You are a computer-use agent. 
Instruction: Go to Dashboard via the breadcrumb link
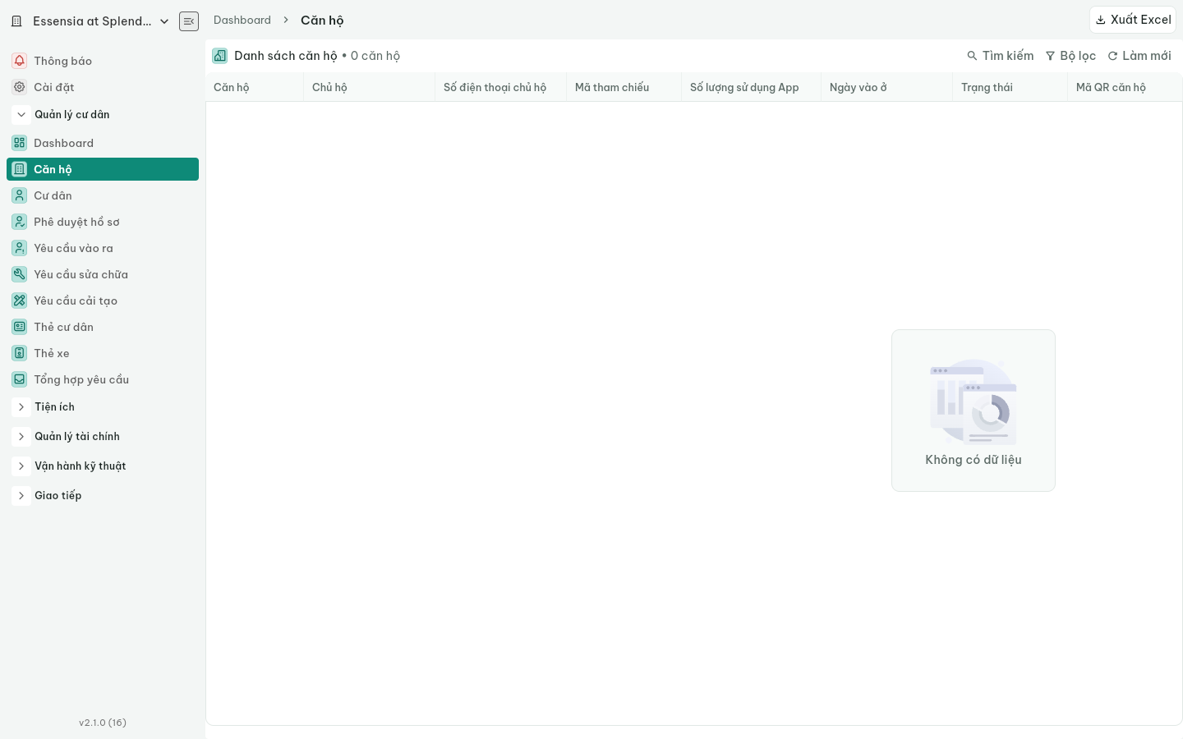click(x=242, y=20)
